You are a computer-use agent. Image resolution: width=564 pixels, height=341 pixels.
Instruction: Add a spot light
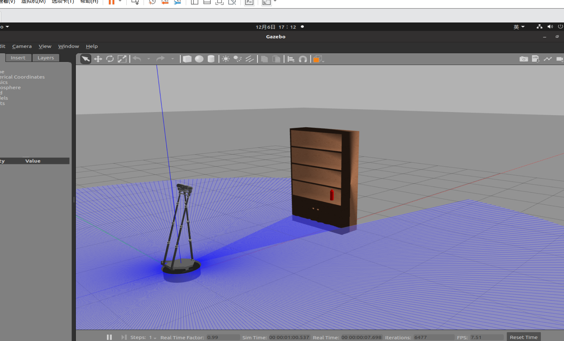pyautogui.click(x=238, y=59)
